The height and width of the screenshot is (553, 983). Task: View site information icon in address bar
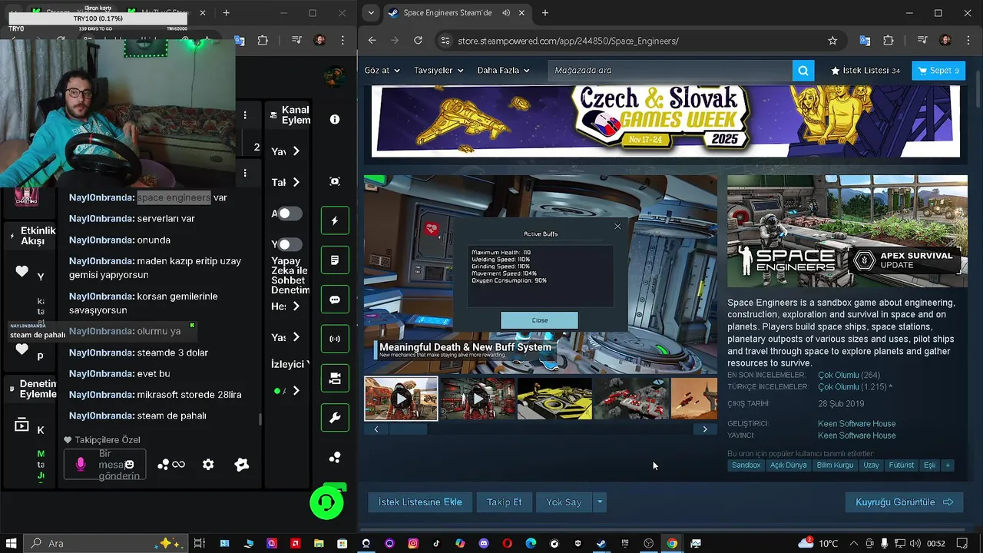click(444, 41)
